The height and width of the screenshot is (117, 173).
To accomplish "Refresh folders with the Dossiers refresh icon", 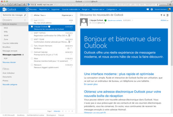I will (x=25, y=20).
